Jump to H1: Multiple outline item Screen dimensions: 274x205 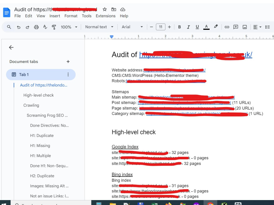click(x=40, y=155)
